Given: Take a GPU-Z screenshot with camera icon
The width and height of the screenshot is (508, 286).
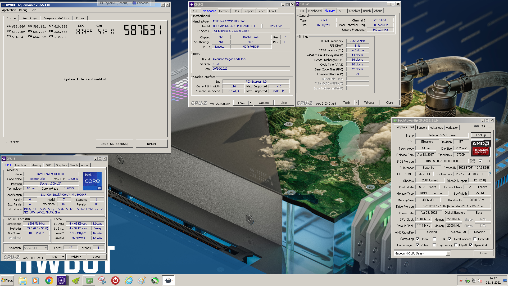Looking at the screenshot, I should 476,126.
